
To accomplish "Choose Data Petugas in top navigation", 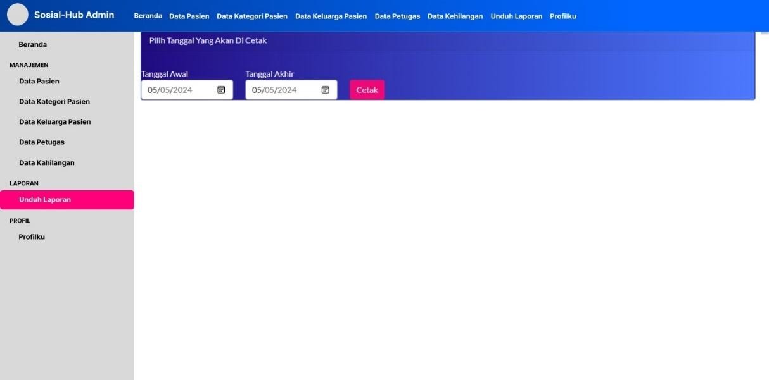I will pos(397,16).
